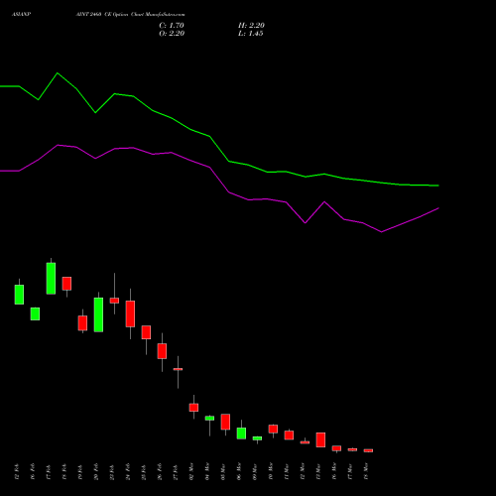Select the 27 Feb date label
The image size is (496, 496).
[x=176, y=472]
